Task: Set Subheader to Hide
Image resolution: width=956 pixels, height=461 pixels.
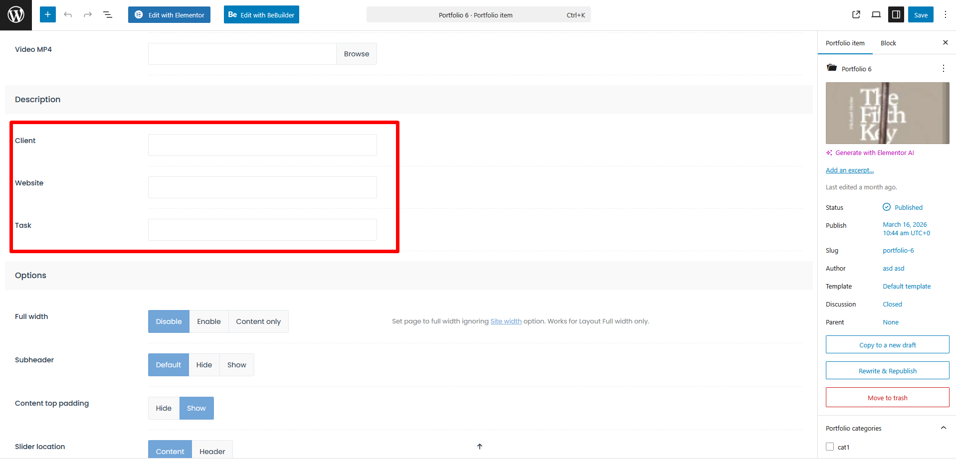Action: click(x=204, y=365)
